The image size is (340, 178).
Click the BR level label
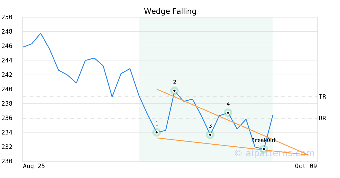[x=322, y=118]
